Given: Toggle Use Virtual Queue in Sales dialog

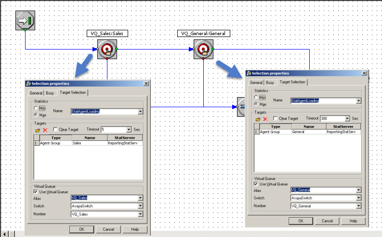Looking at the screenshot, I should [x=36, y=192].
